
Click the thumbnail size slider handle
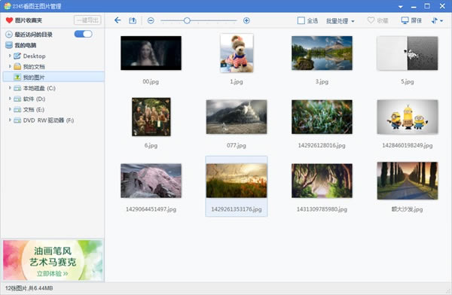[187, 20]
